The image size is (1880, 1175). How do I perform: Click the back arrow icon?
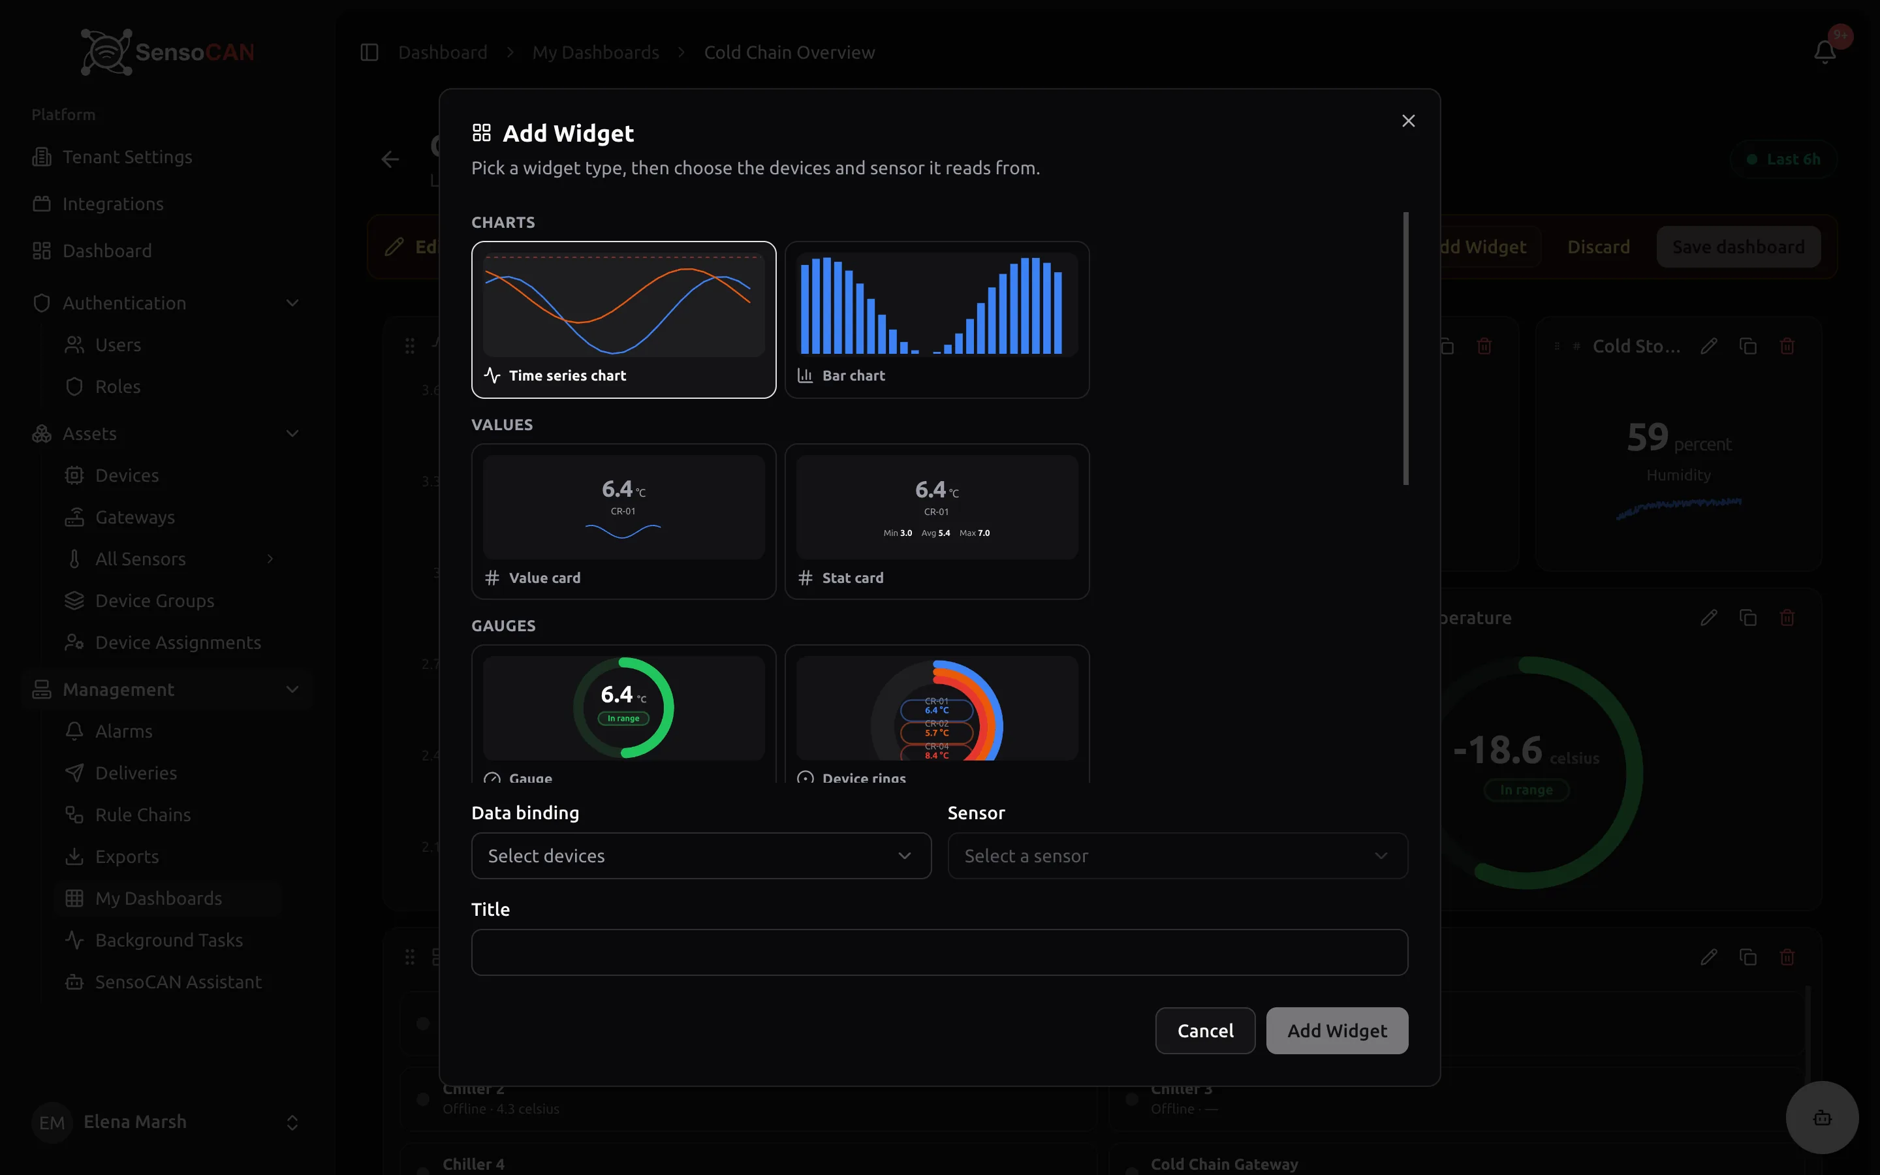click(390, 159)
